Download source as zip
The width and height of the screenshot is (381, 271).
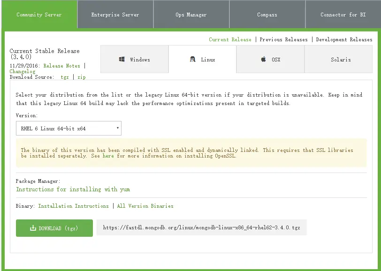click(81, 77)
